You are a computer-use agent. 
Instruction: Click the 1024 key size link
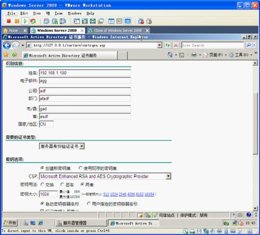114,194
